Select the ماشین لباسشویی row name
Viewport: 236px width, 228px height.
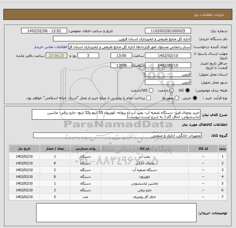(x=144, y=184)
